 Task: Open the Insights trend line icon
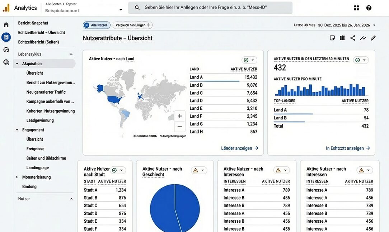click(x=363, y=38)
